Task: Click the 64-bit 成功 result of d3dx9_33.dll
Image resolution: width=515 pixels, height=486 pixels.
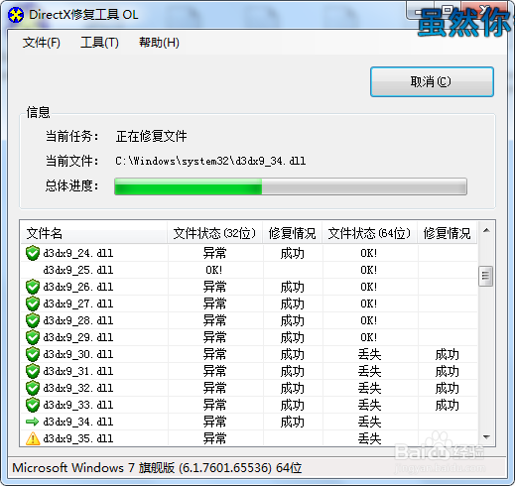Action: pos(448,405)
